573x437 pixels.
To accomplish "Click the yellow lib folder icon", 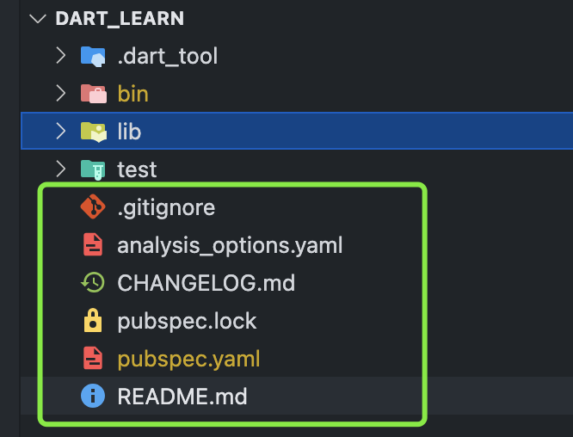I will (x=94, y=132).
